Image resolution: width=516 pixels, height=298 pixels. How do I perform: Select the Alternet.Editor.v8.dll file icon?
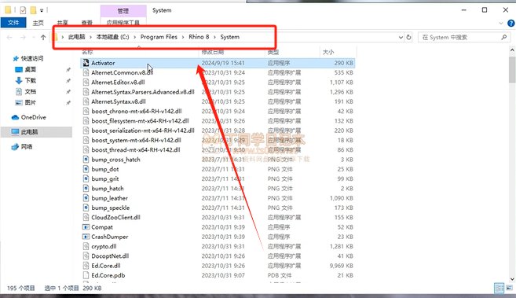[x=86, y=82]
